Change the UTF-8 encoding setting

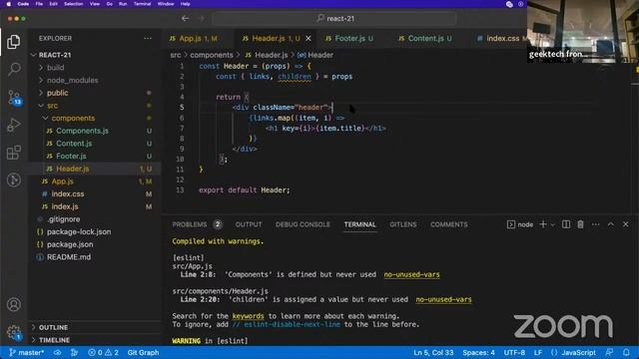514,352
